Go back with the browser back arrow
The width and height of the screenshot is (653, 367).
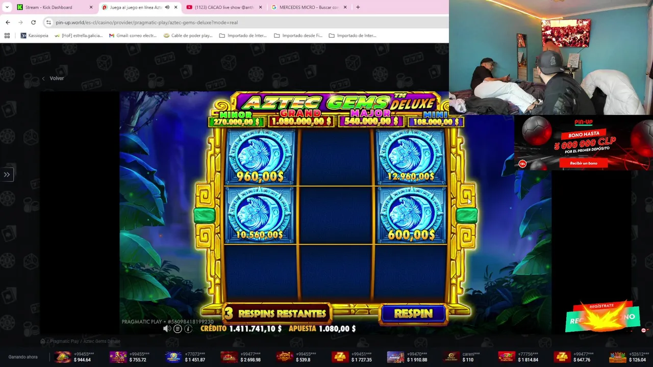click(8, 22)
